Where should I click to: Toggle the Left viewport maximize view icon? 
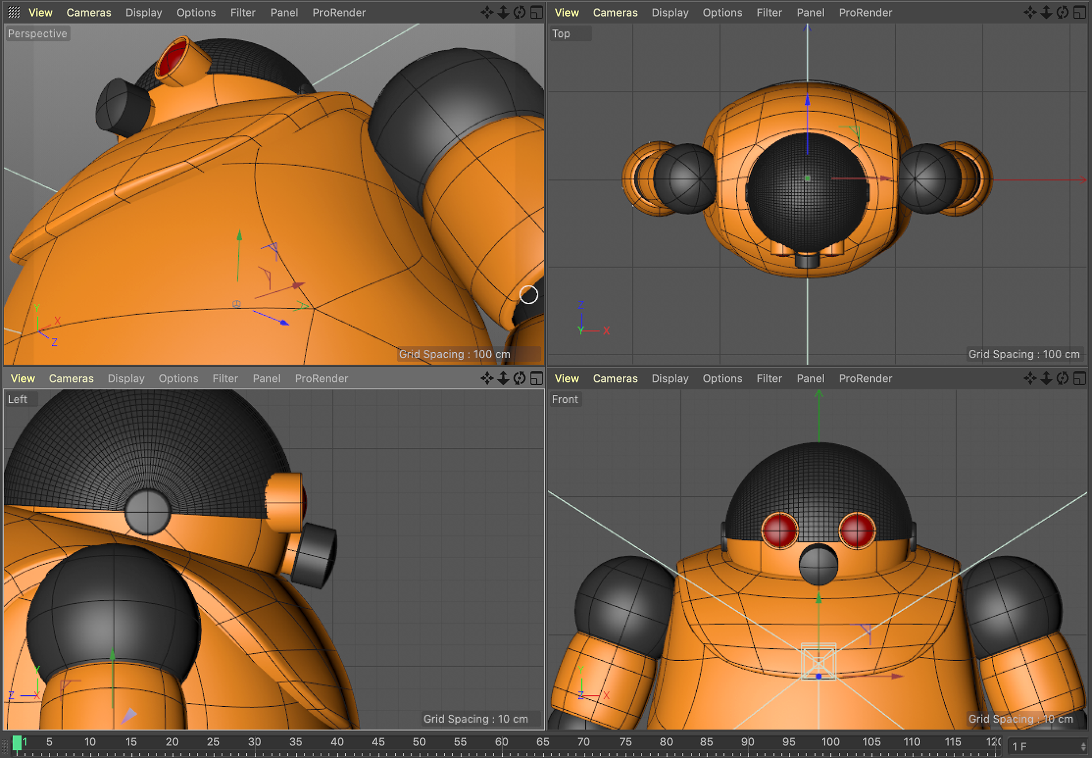[536, 378]
